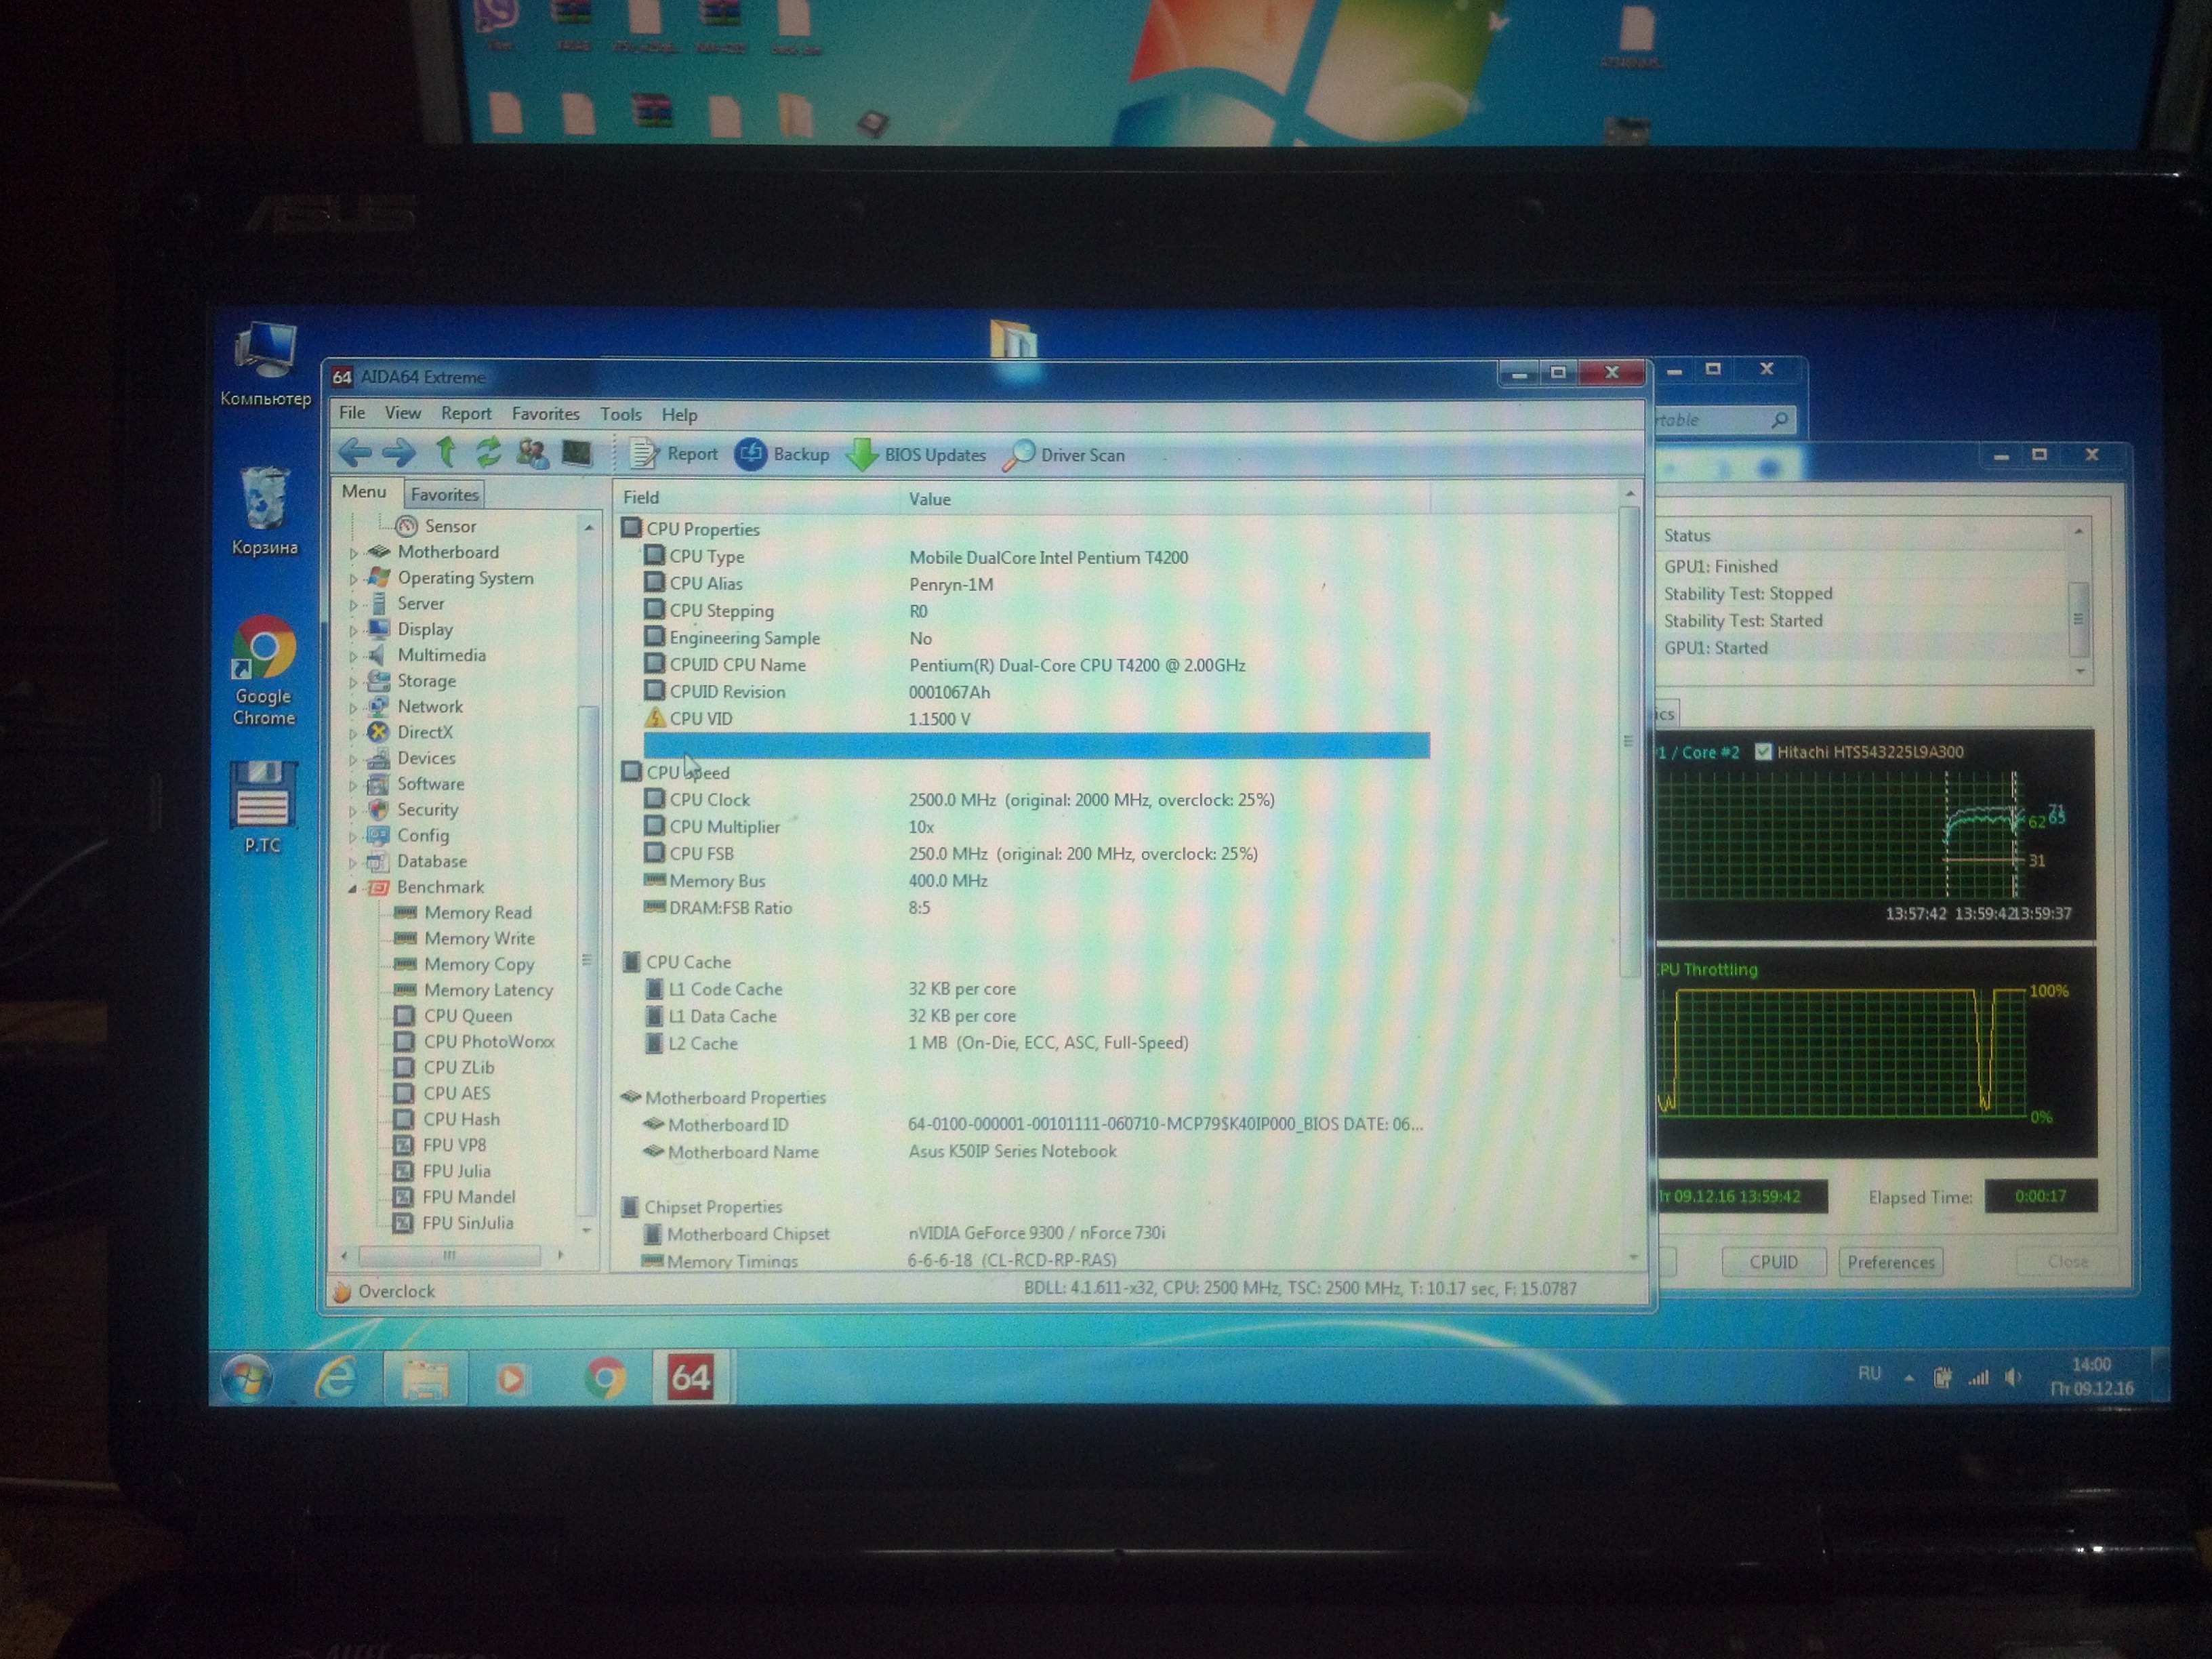Image resolution: width=2212 pixels, height=1659 pixels.
Task: Go back with the AIDA64 Back arrow
Action: (355, 453)
